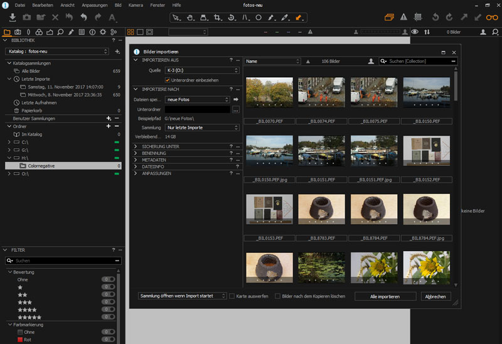This screenshot has height=344, width=502.
Task: Select the pan hand tool
Action: 190,18
